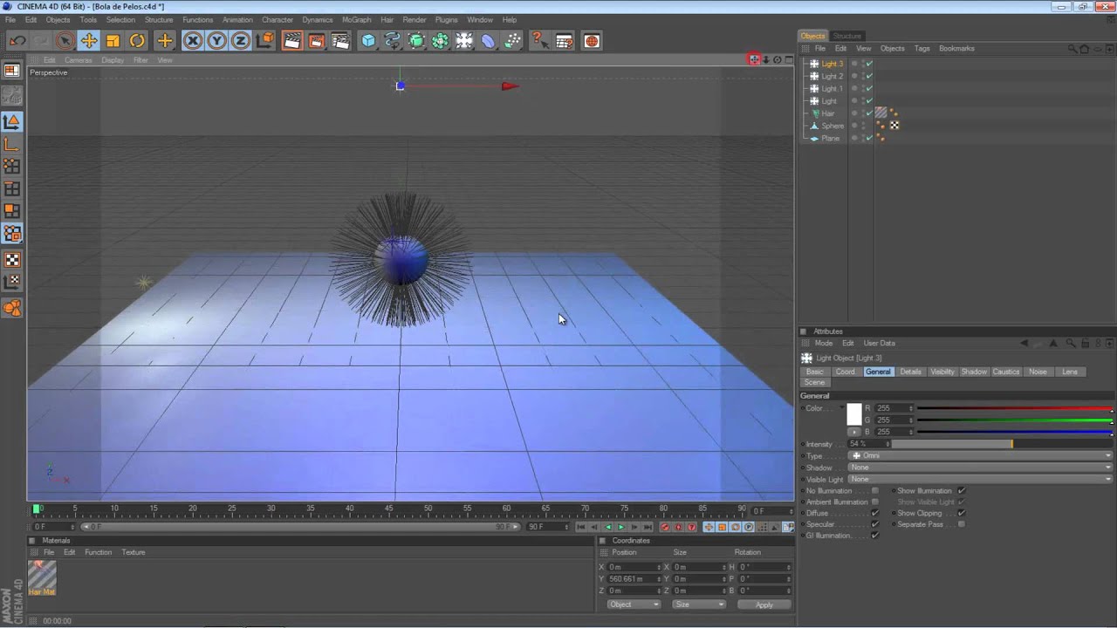1117x628 pixels.
Task: Select the Live Selection tool
Action: tap(65, 41)
